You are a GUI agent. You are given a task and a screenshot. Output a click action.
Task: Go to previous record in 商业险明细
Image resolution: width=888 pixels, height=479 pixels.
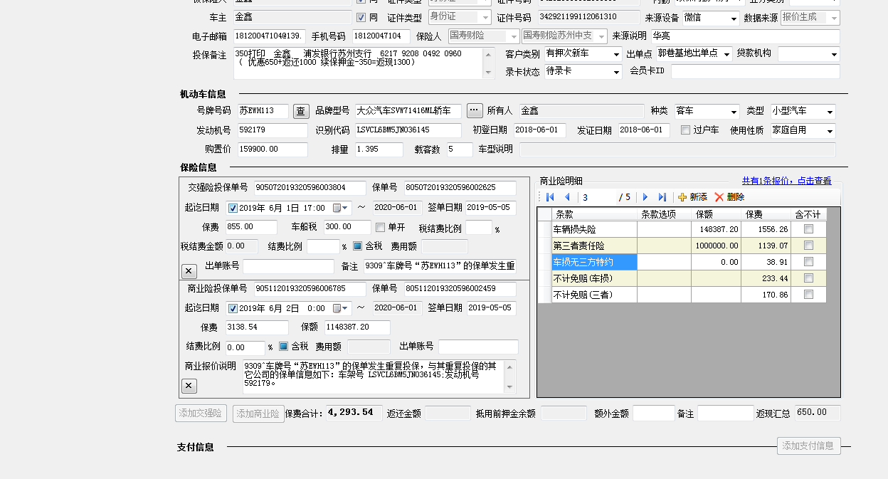point(567,197)
